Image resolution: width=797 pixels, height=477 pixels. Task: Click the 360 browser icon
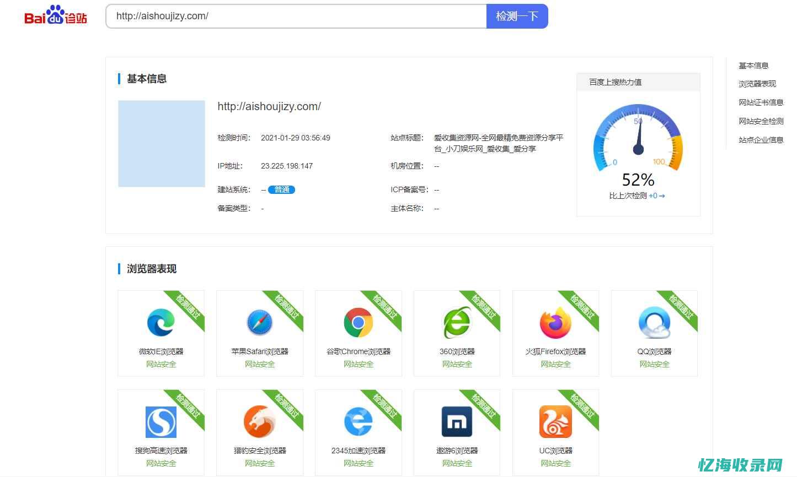(x=457, y=323)
